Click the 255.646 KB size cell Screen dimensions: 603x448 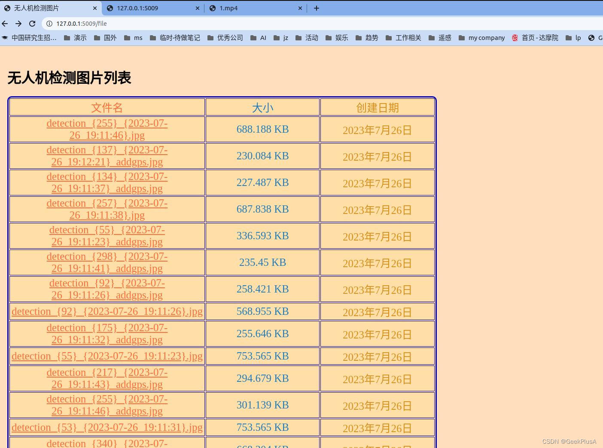tap(262, 334)
